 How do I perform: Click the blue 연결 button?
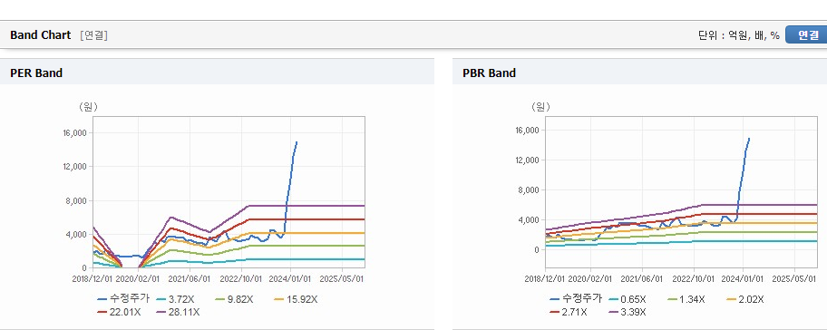point(807,35)
